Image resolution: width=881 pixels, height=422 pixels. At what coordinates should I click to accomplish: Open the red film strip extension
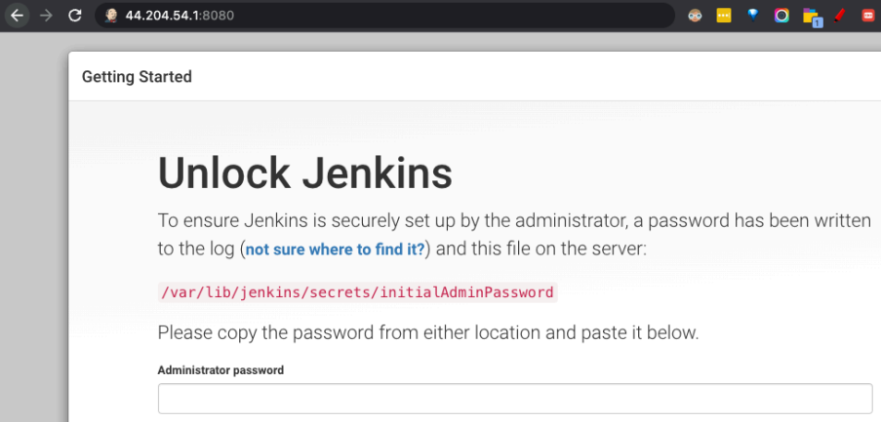click(868, 16)
